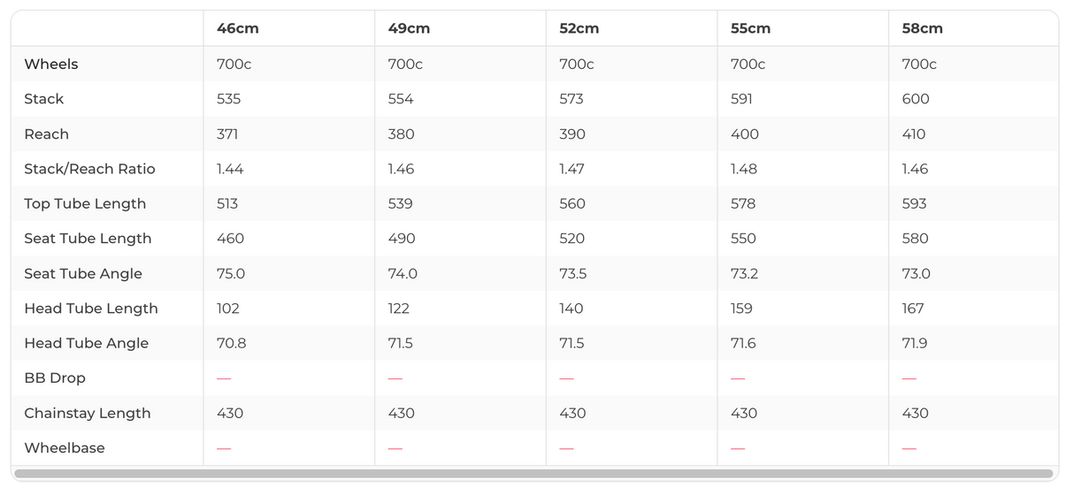Click the Head Tube Length label
1074x495 pixels.
91,308
